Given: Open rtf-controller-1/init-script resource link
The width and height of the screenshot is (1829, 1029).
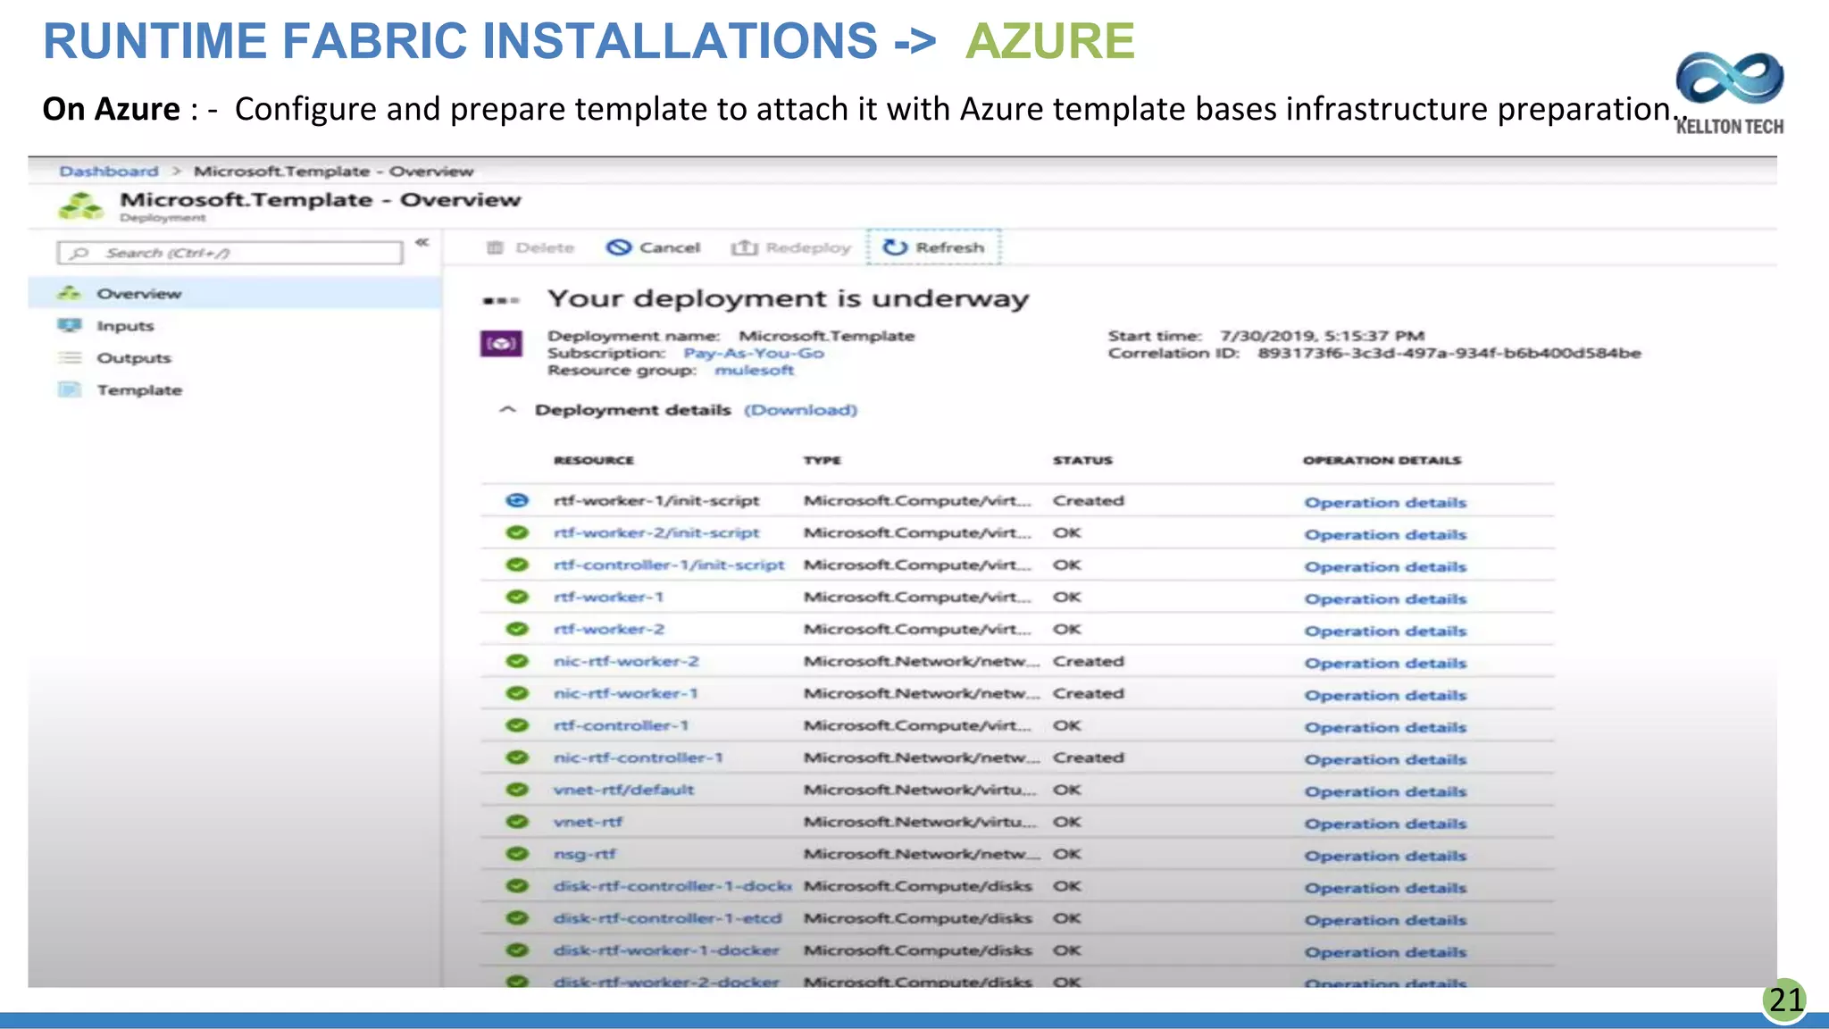Looking at the screenshot, I should (669, 565).
